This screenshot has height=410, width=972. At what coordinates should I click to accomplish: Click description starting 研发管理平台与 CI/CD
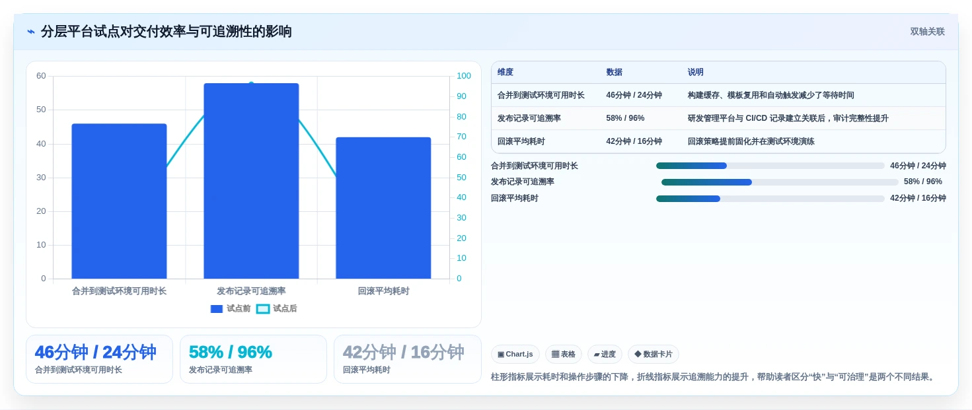pos(788,118)
